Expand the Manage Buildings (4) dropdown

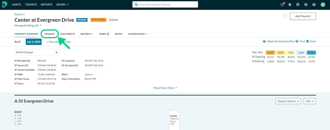point(28,25)
